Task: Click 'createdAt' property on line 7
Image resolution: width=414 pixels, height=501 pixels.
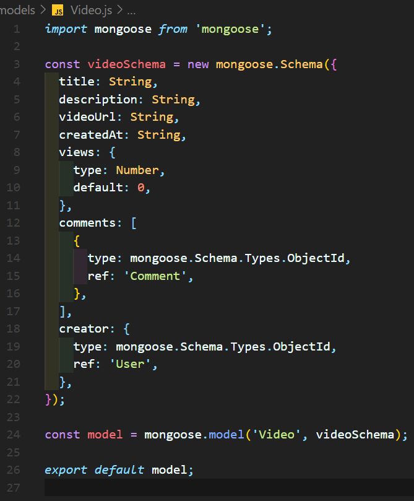Action: (91, 134)
